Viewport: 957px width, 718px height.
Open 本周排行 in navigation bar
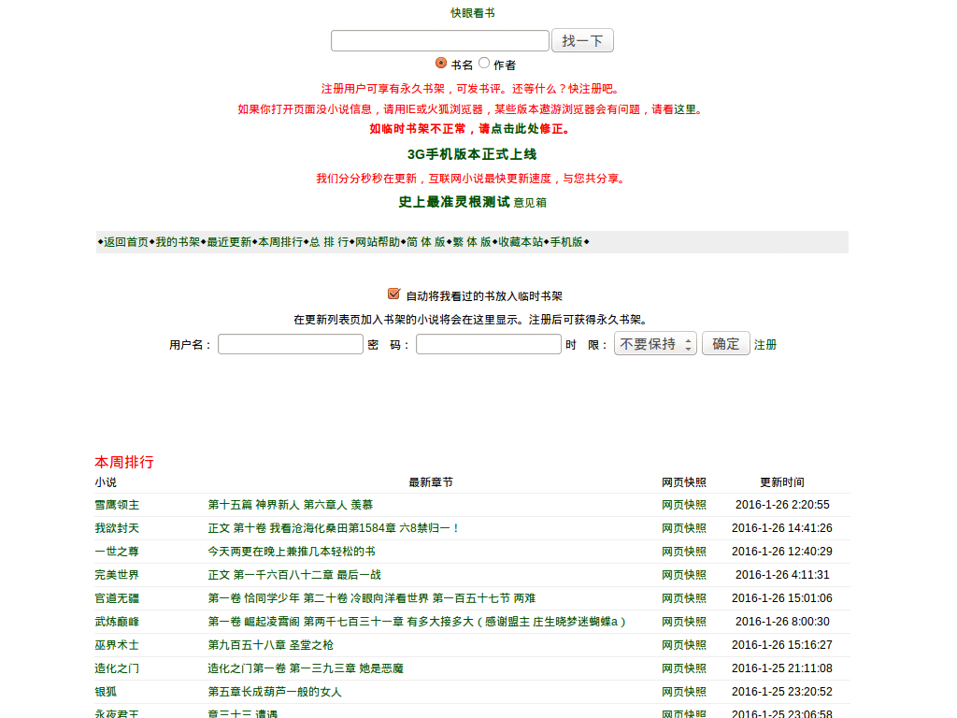click(x=280, y=242)
